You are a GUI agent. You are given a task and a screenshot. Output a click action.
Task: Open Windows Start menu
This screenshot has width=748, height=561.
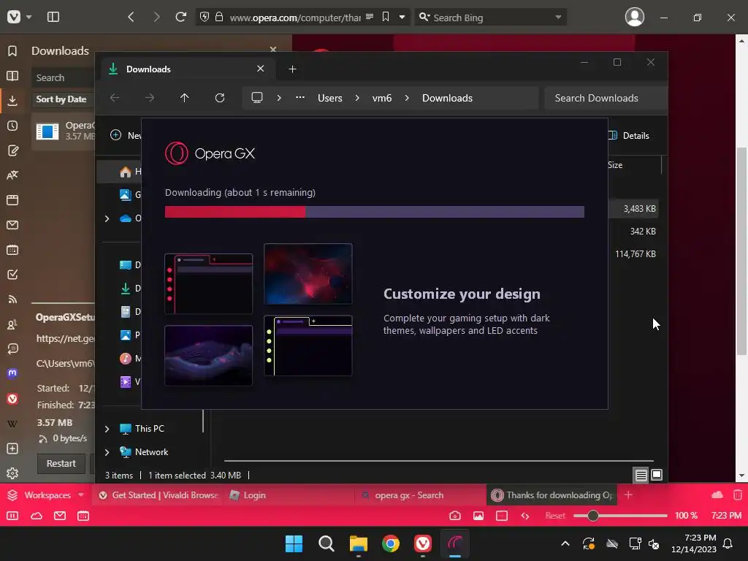click(294, 543)
